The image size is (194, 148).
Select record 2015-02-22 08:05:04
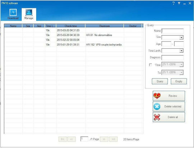click(73, 40)
